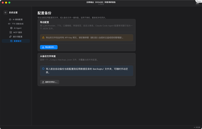Click the agent icon beside AI Agent

[x=11, y=28]
